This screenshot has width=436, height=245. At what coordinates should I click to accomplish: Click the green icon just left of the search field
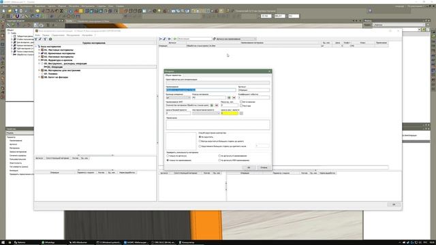coord(175,39)
